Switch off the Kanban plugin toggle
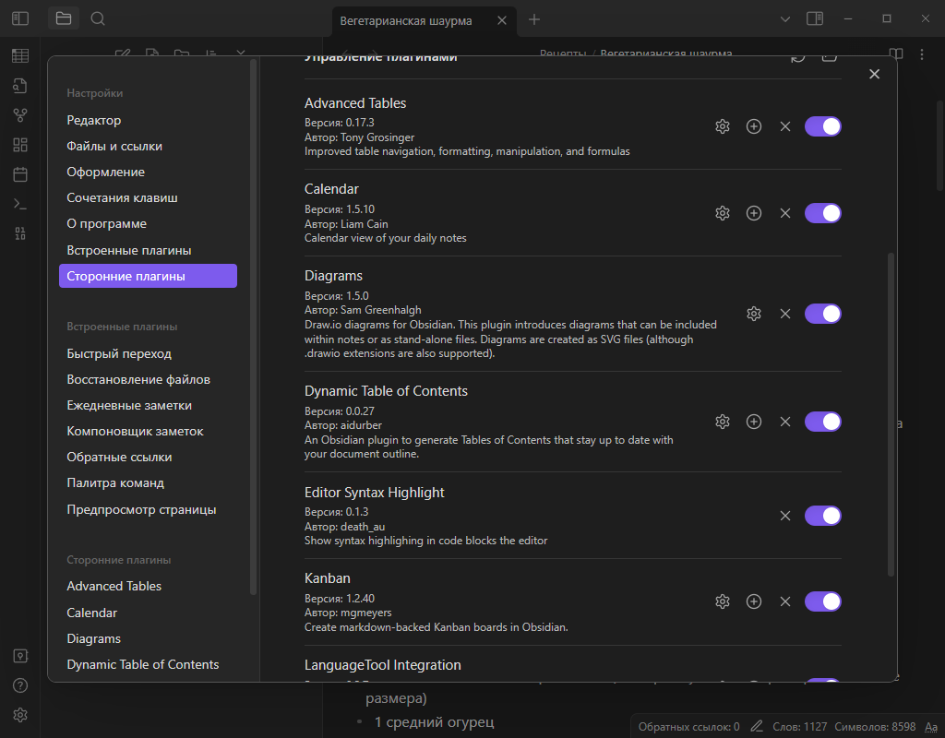 (x=822, y=601)
